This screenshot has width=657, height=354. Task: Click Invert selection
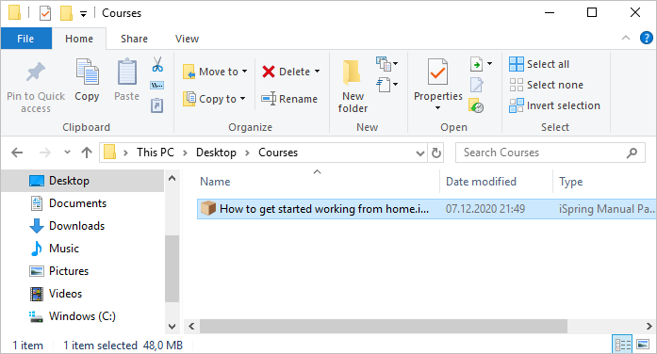tap(555, 105)
